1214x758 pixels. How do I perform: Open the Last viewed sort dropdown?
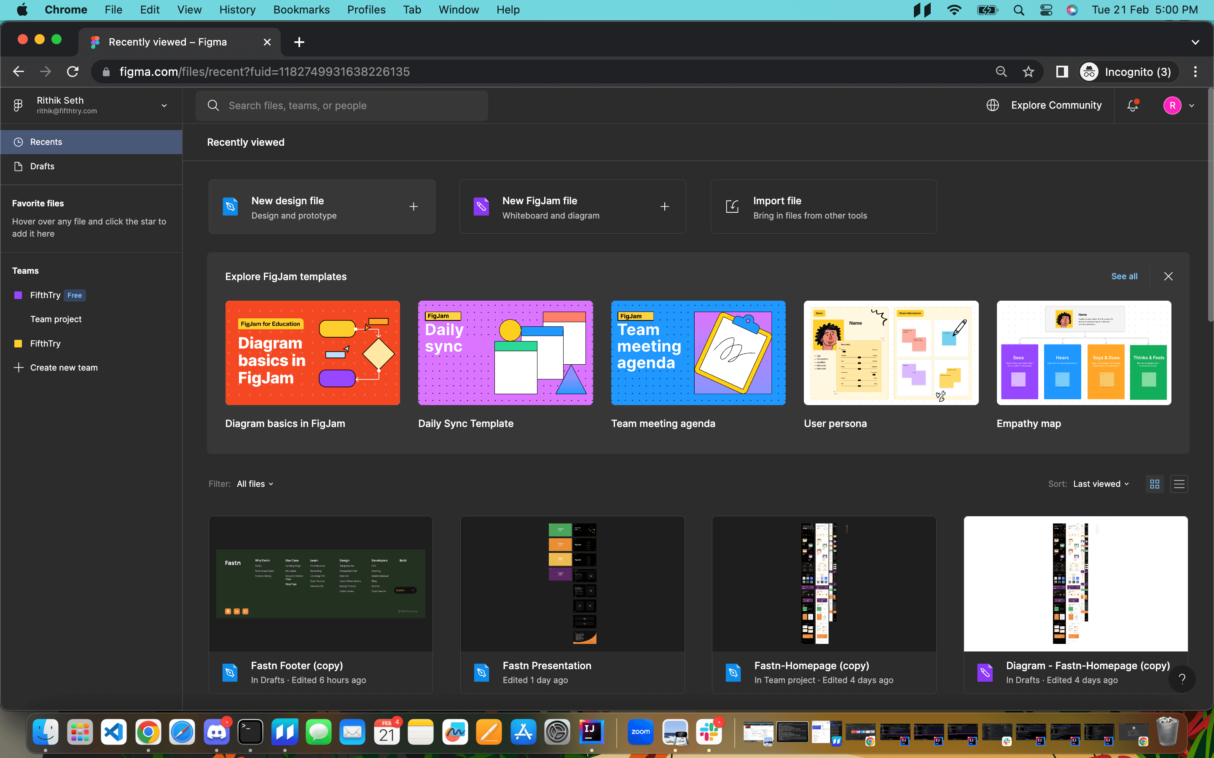pyautogui.click(x=1101, y=484)
